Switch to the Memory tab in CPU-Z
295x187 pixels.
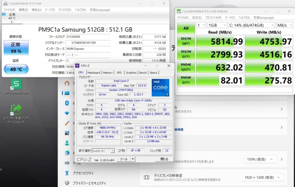108,73
